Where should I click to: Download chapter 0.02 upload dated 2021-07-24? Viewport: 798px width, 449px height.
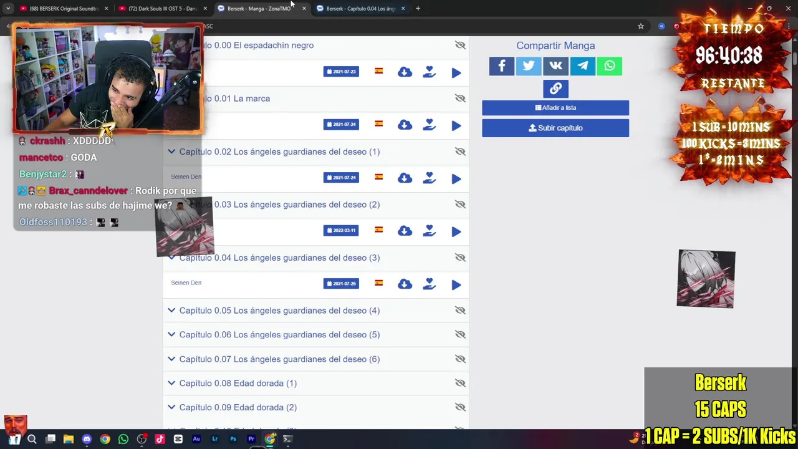point(405,178)
